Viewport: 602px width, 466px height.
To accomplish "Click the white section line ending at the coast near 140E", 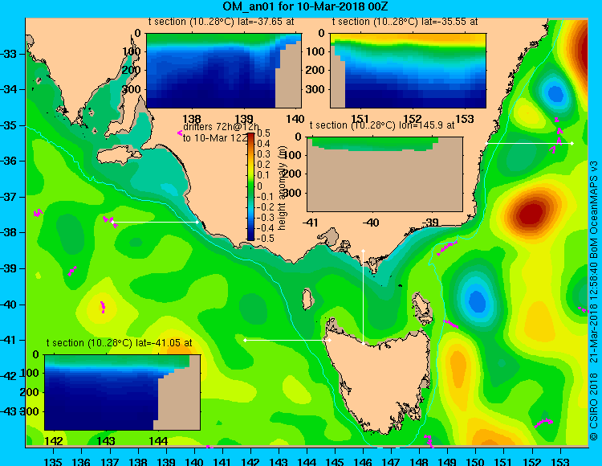I will (x=155, y=222).
